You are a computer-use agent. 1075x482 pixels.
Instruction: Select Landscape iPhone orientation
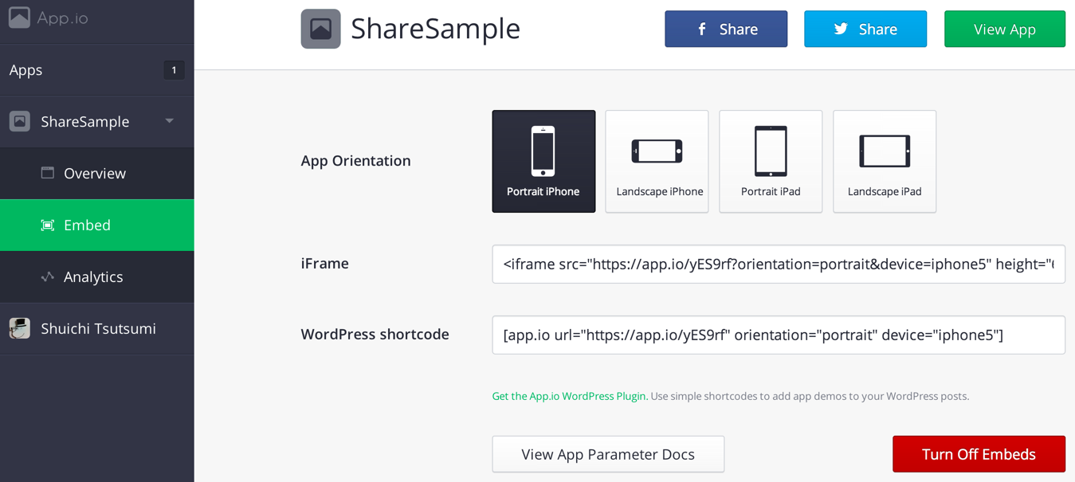[657, 161]
